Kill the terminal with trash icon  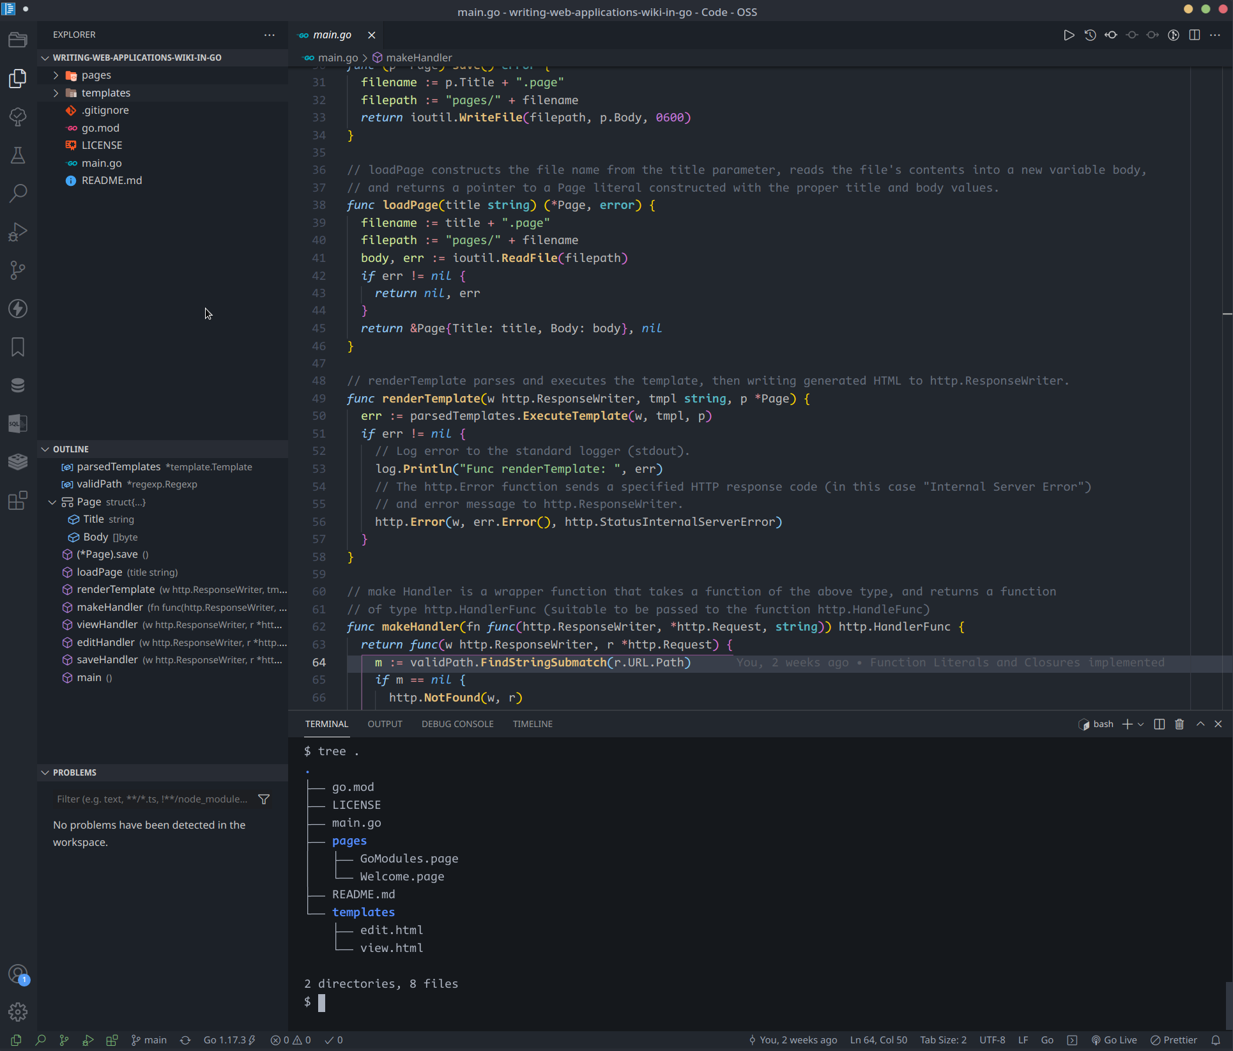[1179, 724]
